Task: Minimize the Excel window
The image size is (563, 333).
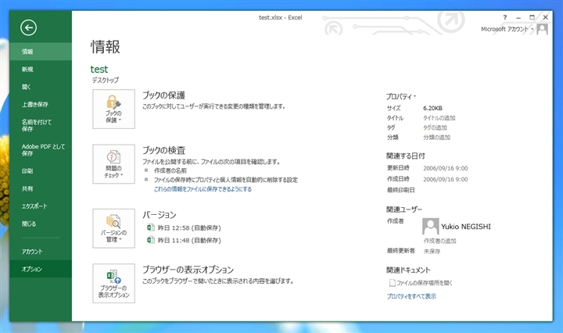Action: pyautogui.click(x=518, y=17)
